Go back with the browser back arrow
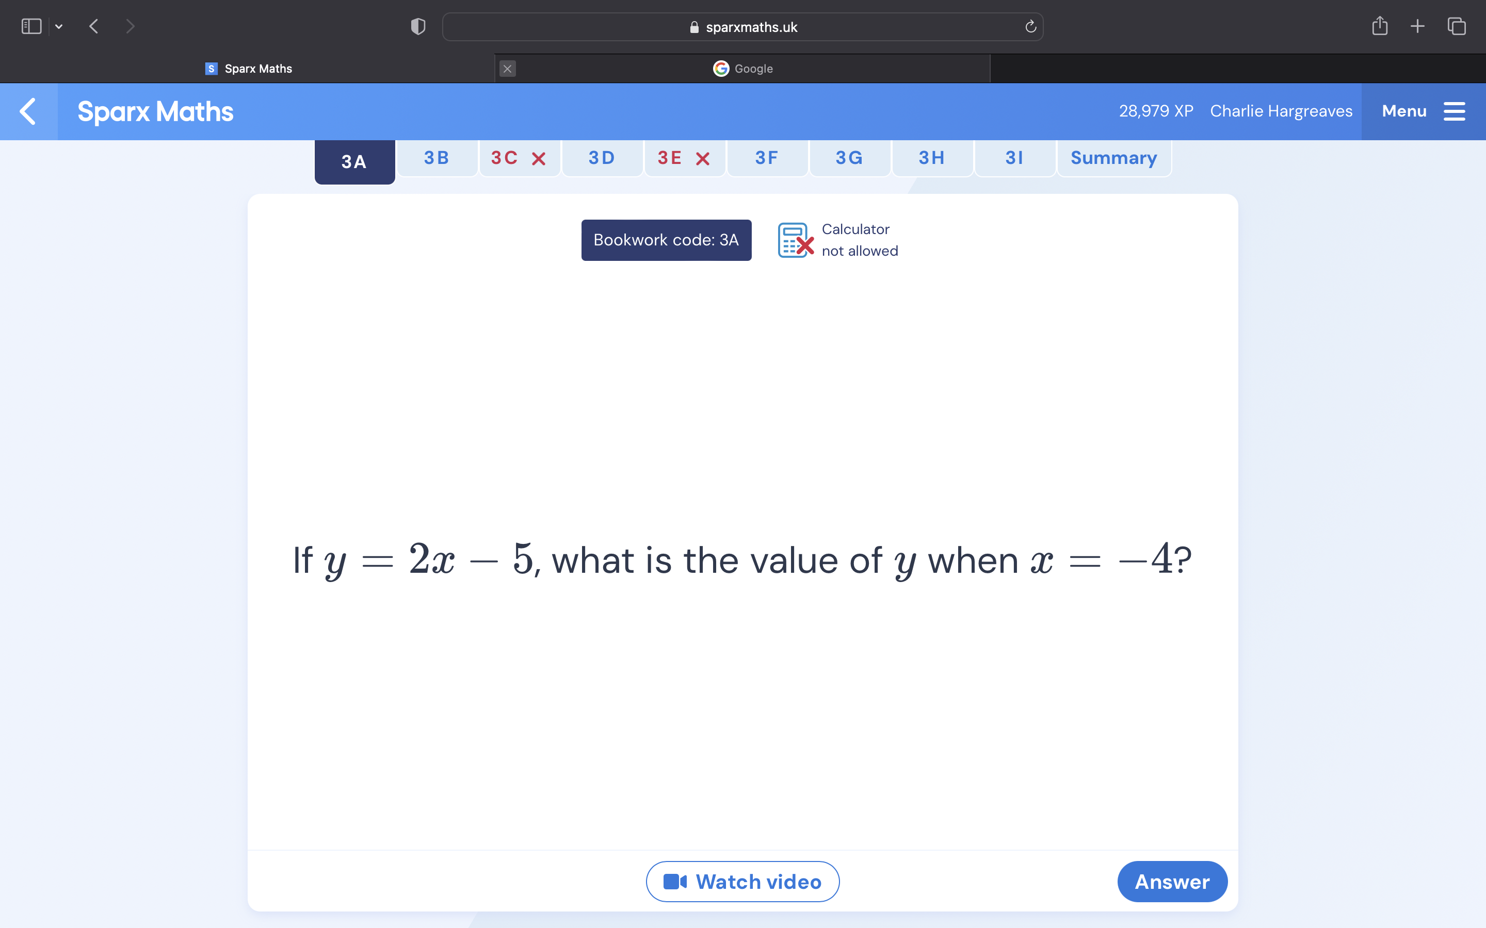 94,26
